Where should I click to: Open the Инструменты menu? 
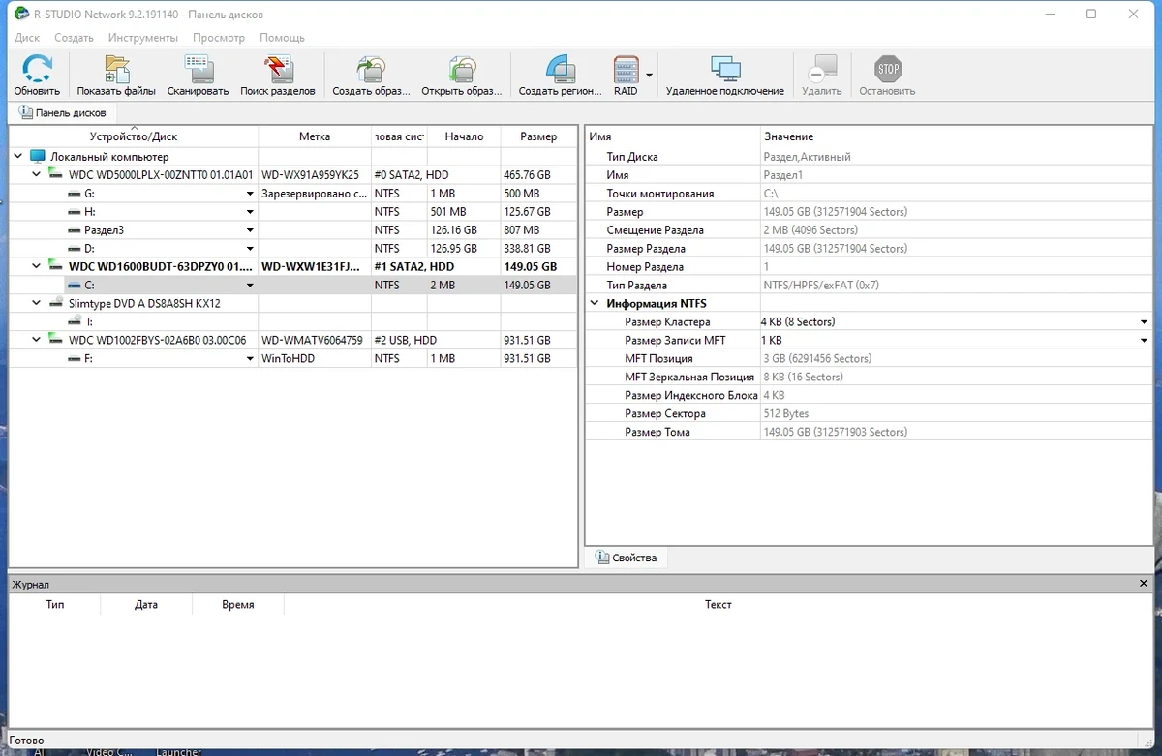tap(143, 38)
